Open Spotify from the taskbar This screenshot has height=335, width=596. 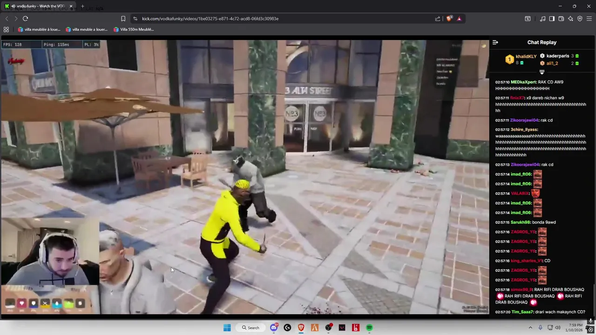(369, 328)
